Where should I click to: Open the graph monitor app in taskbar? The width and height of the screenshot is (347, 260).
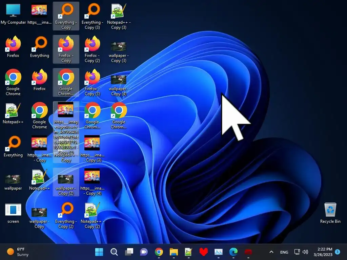point(219,252)
